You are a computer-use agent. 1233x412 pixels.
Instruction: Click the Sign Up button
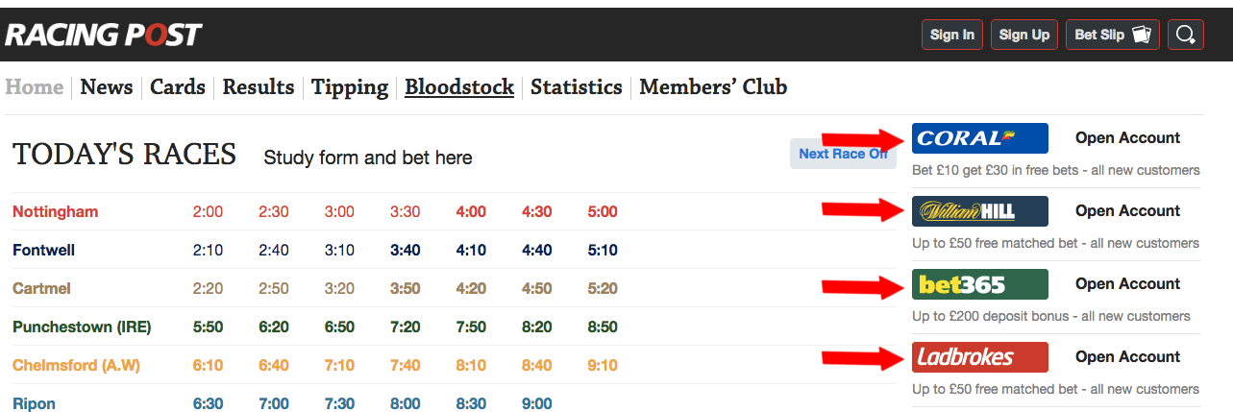(1024, 35)
